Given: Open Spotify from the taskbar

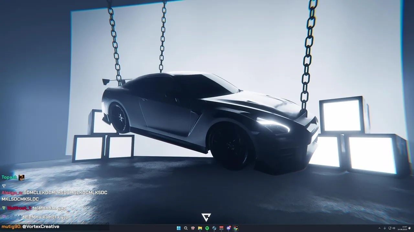Looking at the screenshot, I should click(207, 228).
